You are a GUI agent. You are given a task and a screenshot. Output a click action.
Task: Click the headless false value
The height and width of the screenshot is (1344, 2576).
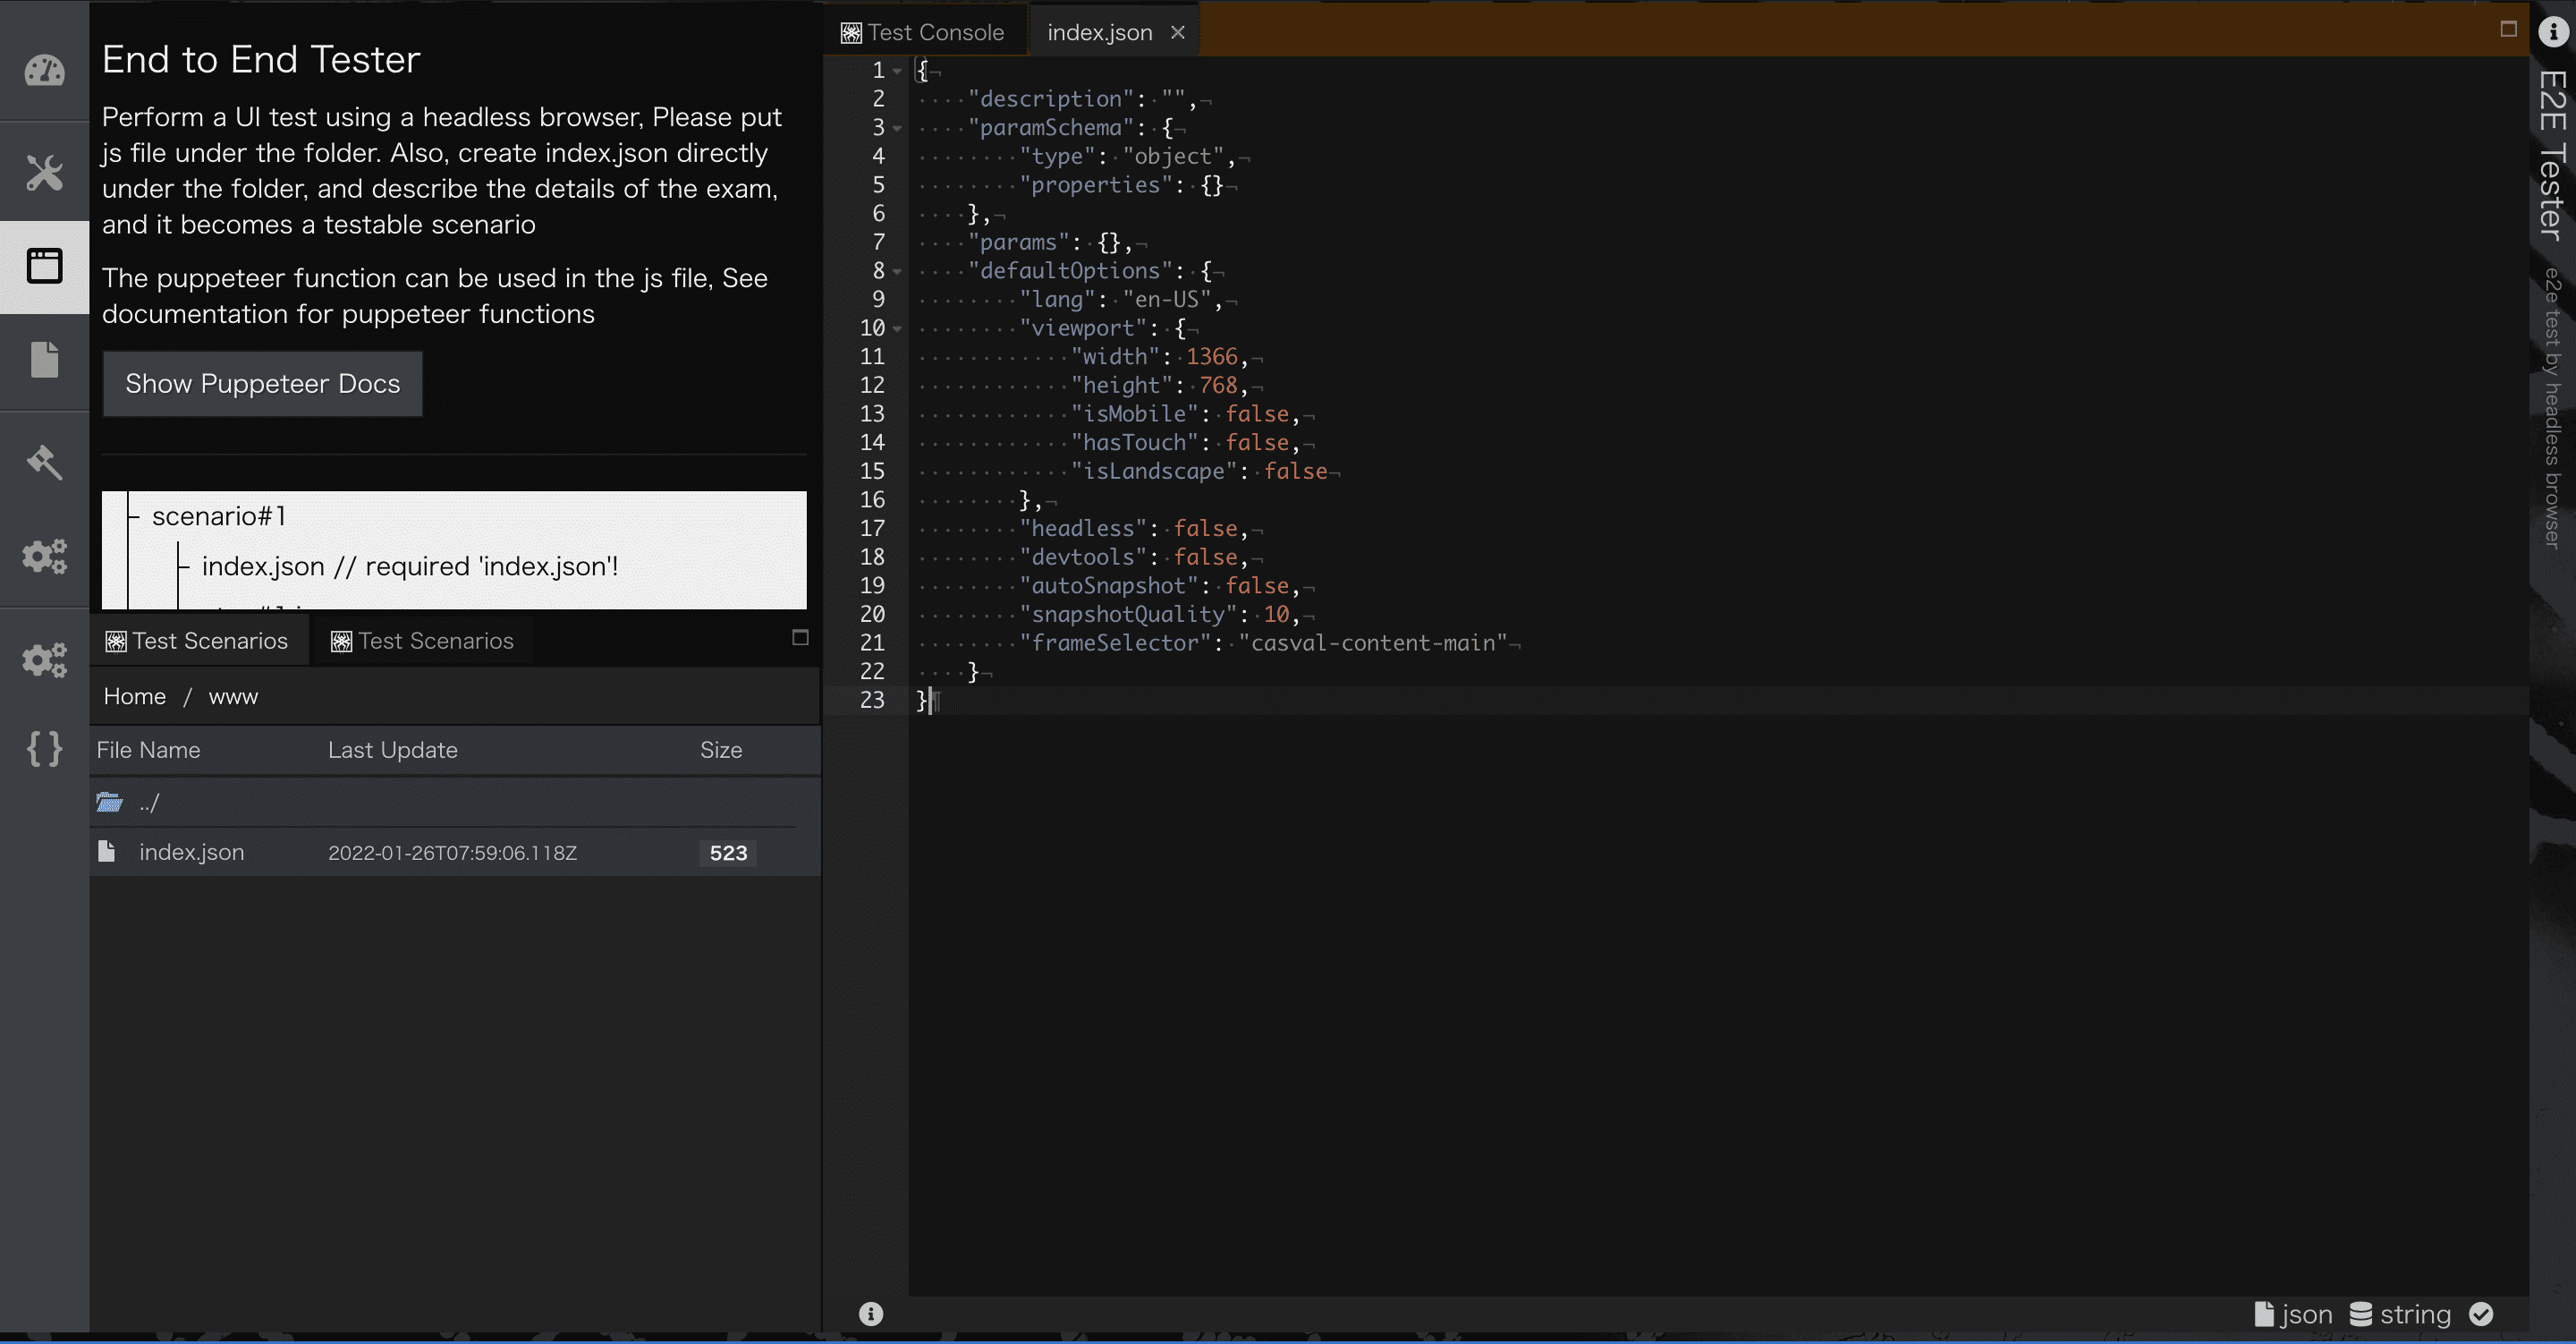pyautogui.click(x=1205, y=529)
